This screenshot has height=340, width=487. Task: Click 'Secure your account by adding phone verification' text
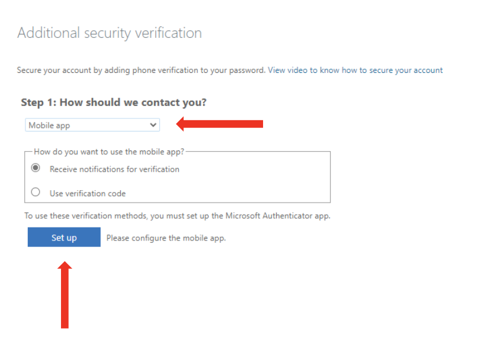click(x=108, y=70)
